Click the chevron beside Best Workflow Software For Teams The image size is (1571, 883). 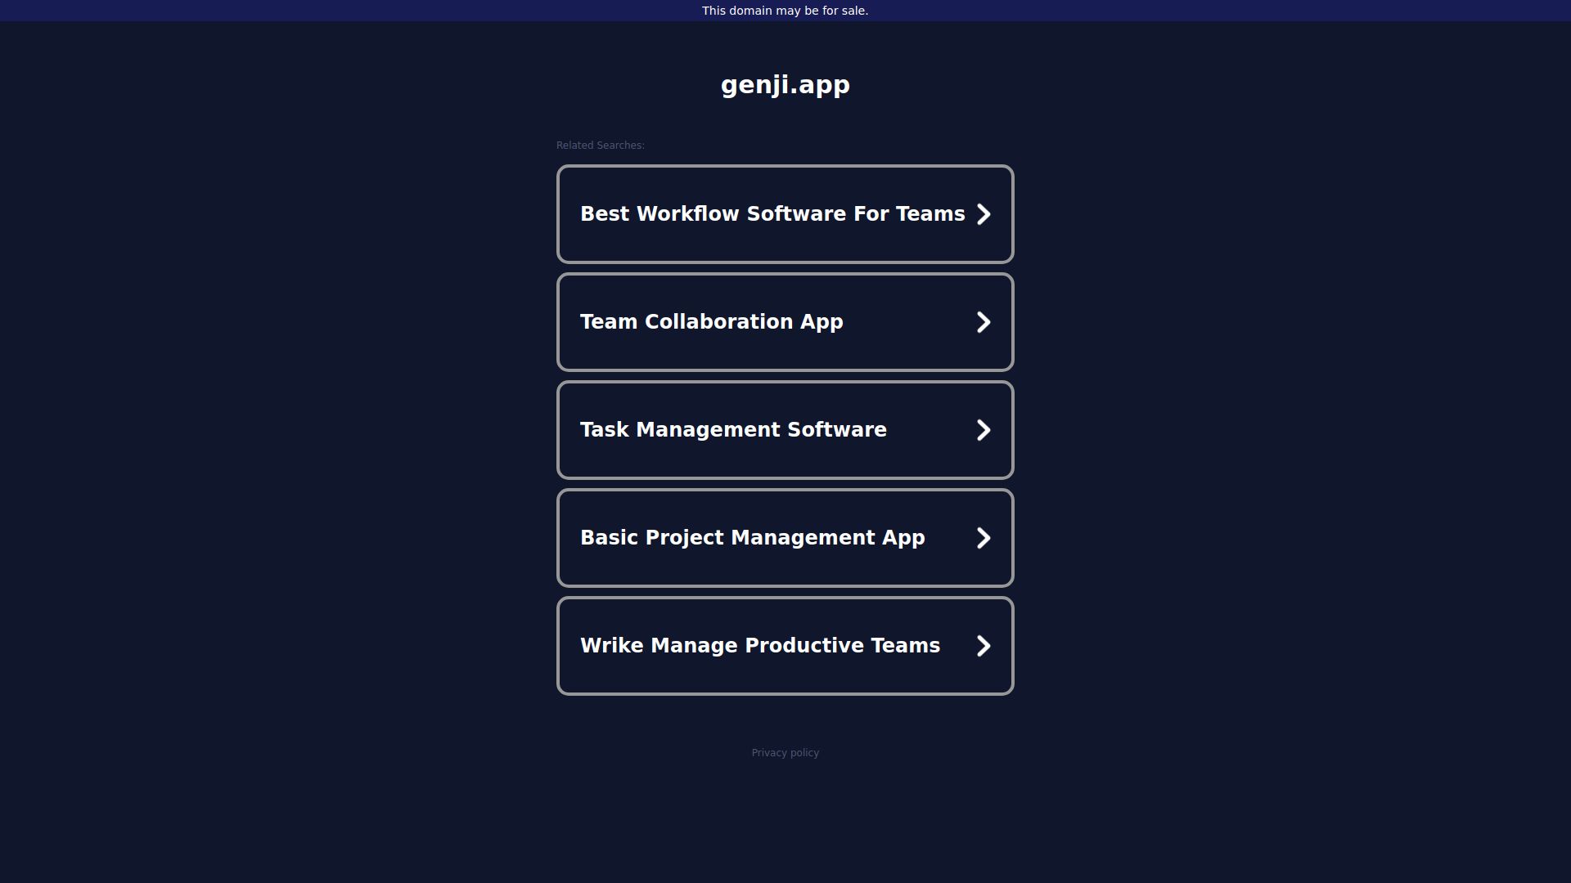984,214
